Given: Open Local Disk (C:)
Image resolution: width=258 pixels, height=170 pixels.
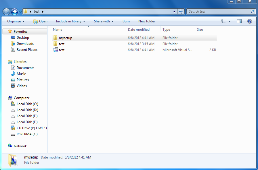Looking at the screenshot, I should click(x=27, y=104).
